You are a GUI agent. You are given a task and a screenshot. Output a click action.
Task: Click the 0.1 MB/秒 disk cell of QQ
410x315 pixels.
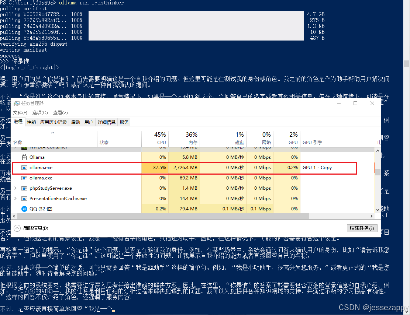click(223, 209)
